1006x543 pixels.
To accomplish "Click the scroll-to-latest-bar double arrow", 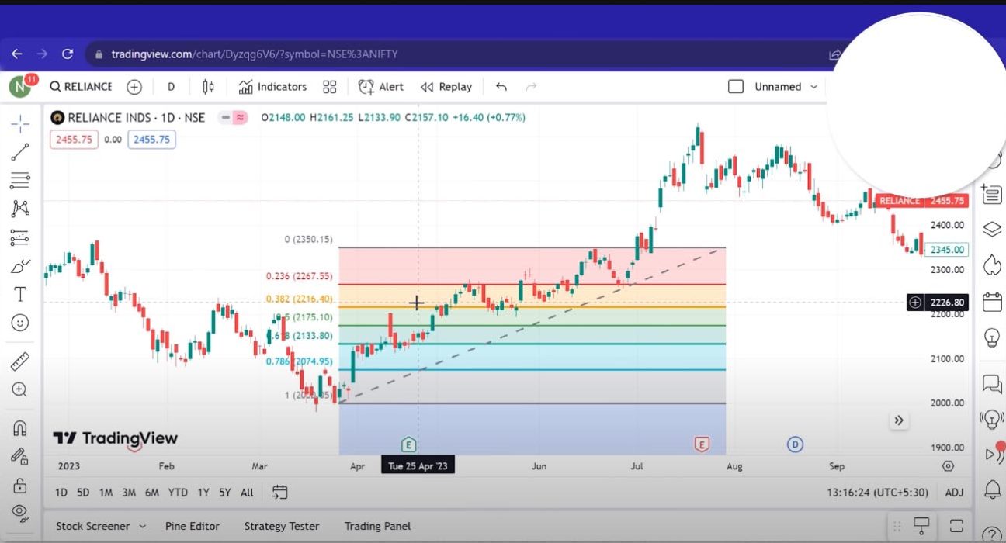I will click(898, 420).
